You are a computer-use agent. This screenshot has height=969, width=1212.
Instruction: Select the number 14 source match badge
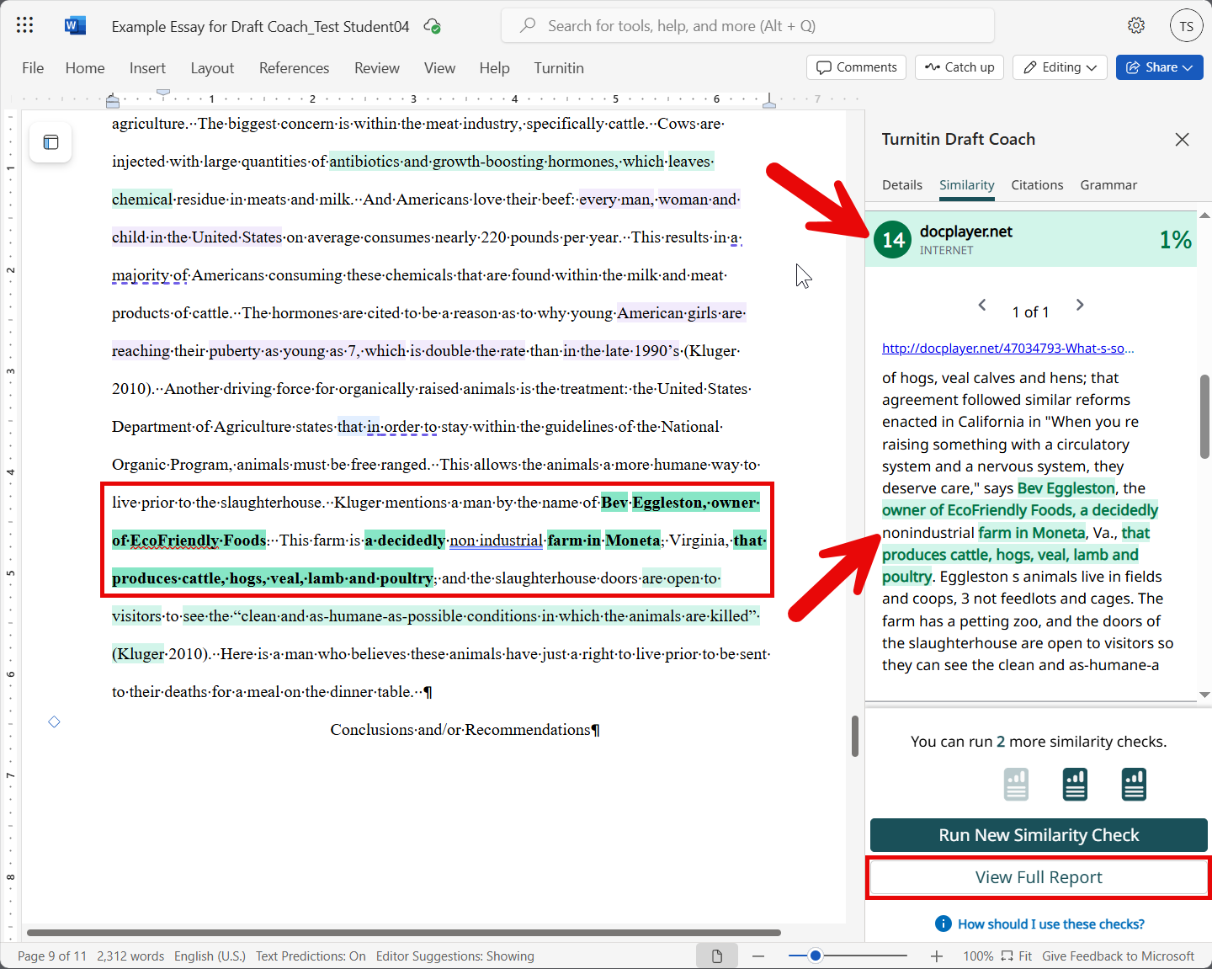pyautogui.click(x=893, y=240)
